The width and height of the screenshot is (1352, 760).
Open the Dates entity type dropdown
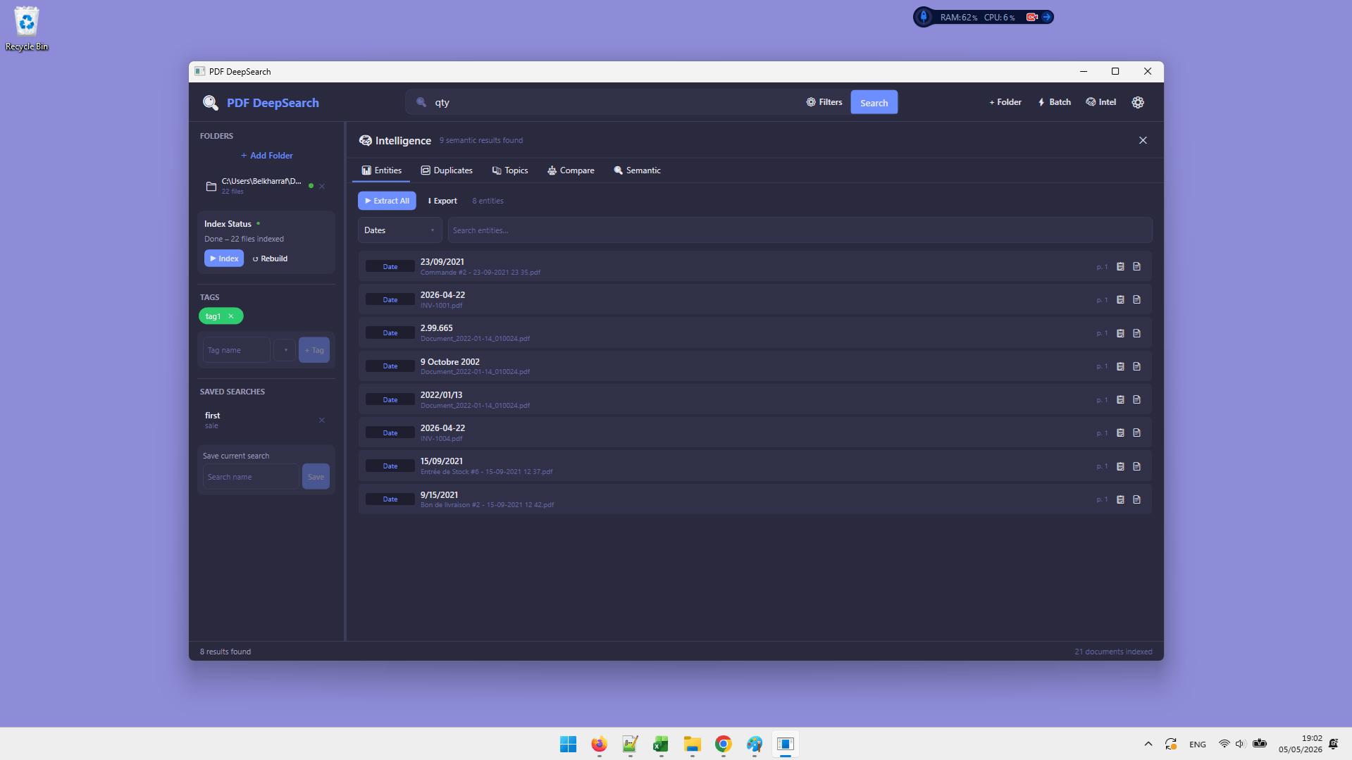pyautogui.click(x=399, y=230)
